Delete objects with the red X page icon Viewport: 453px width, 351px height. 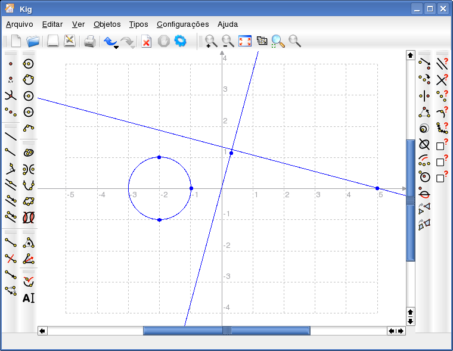pos(147,41)
